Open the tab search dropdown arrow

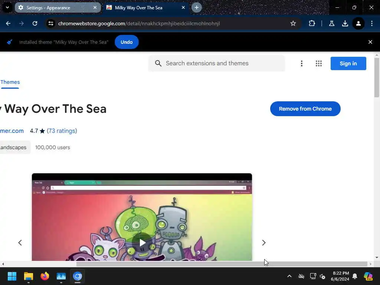(7, 7)
